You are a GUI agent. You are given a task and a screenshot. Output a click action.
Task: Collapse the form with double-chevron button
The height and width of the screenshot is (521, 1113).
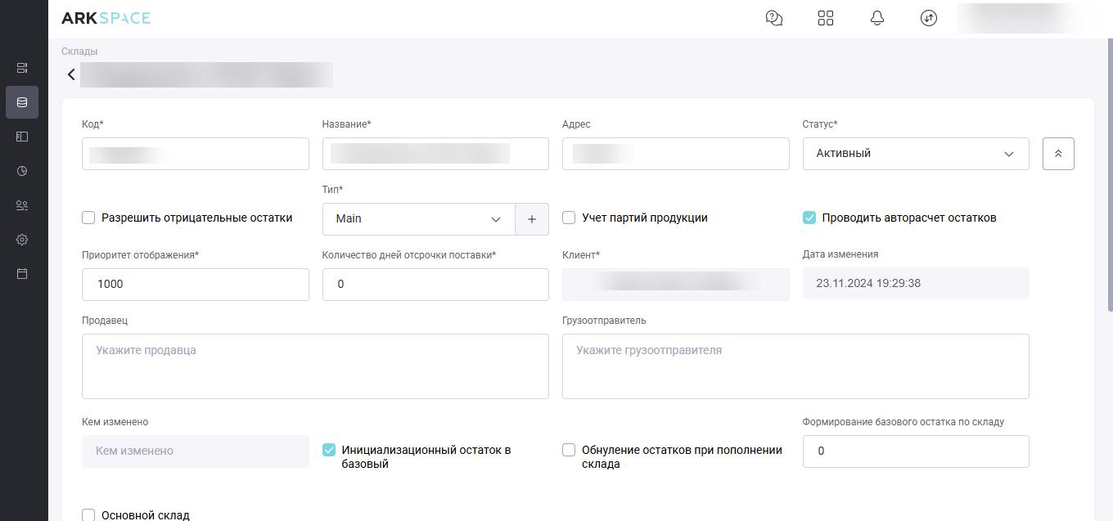pos(1057,154)
